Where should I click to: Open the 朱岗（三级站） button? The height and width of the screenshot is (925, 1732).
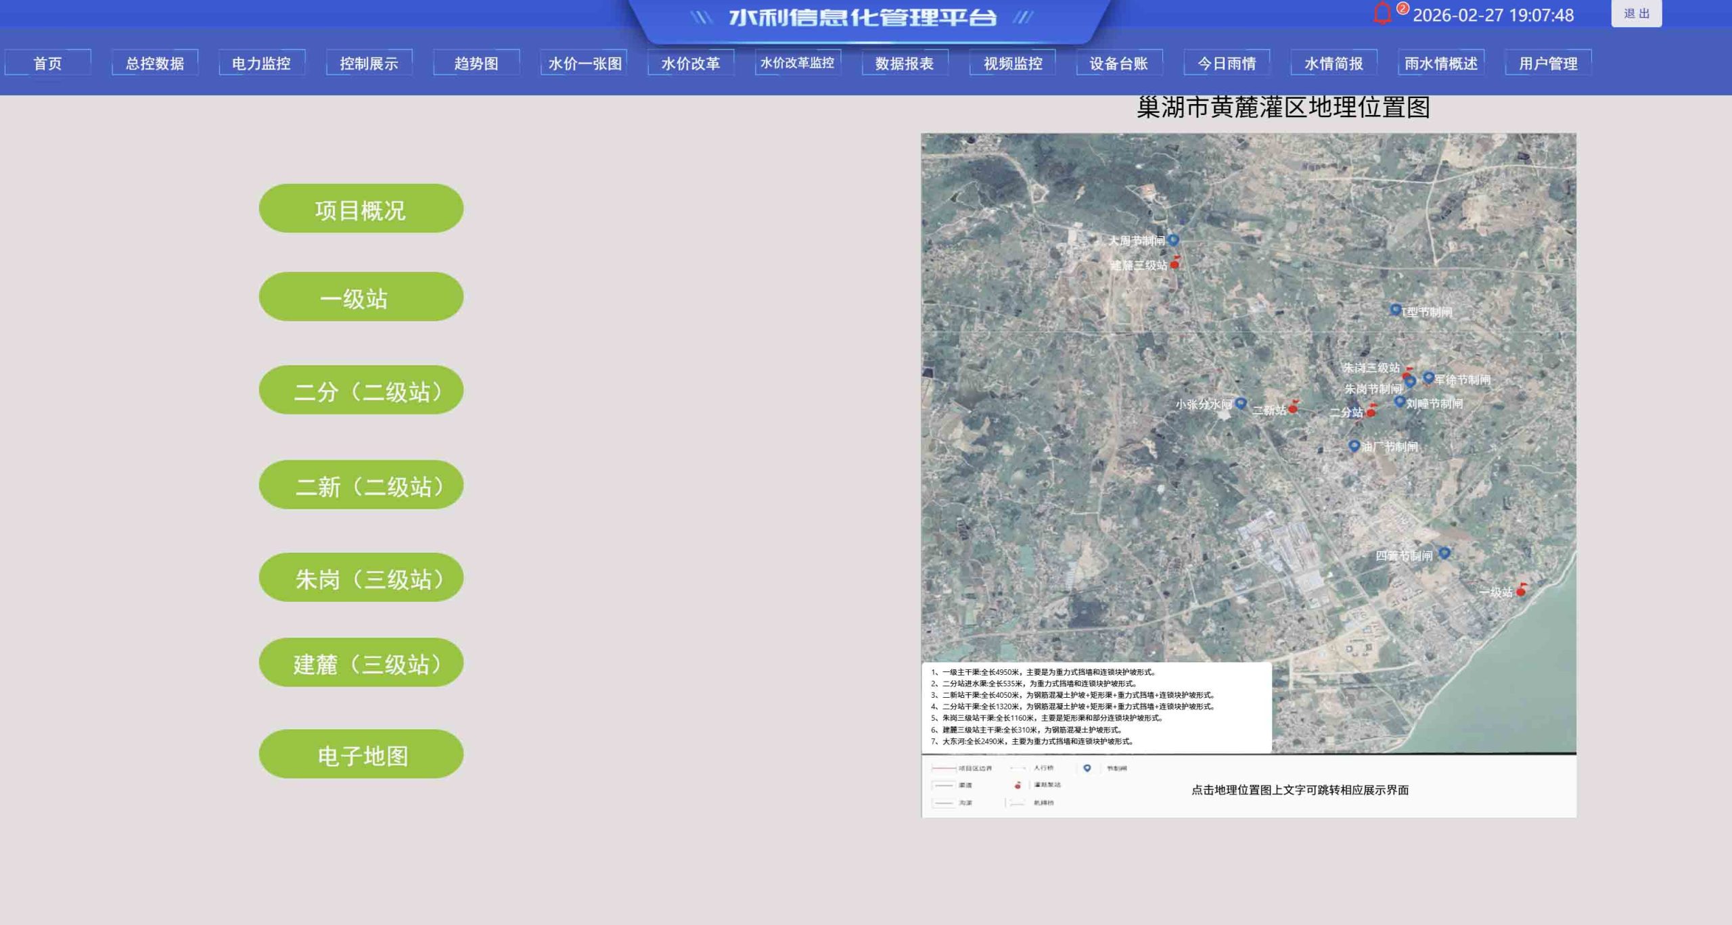pos(361,578)
